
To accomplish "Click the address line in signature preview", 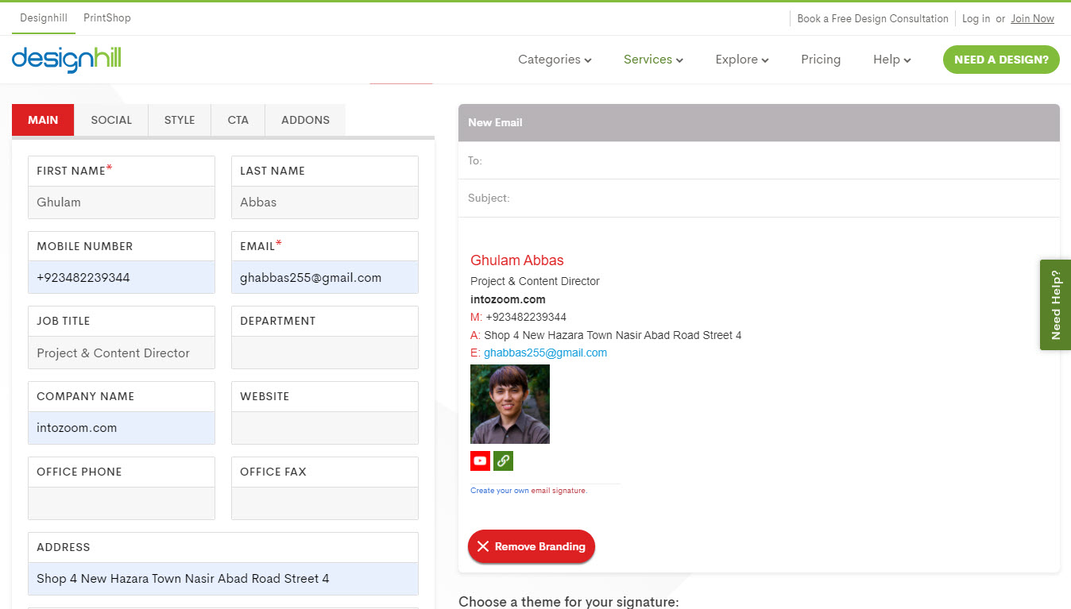I will (x=606, y=335).
